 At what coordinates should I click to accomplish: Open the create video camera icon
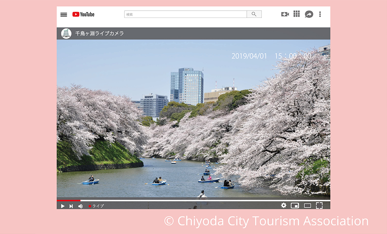285,14
